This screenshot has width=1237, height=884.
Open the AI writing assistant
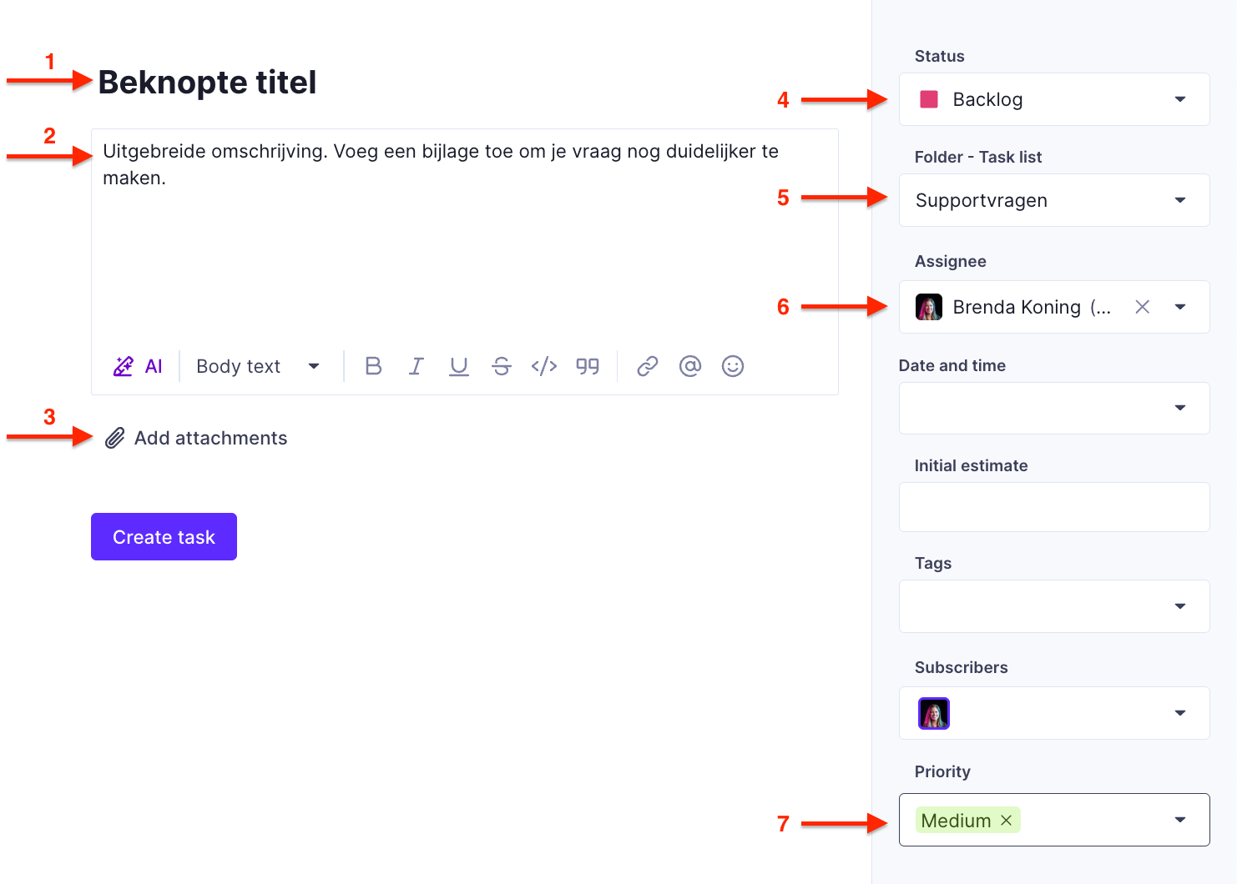pos(138,366)
